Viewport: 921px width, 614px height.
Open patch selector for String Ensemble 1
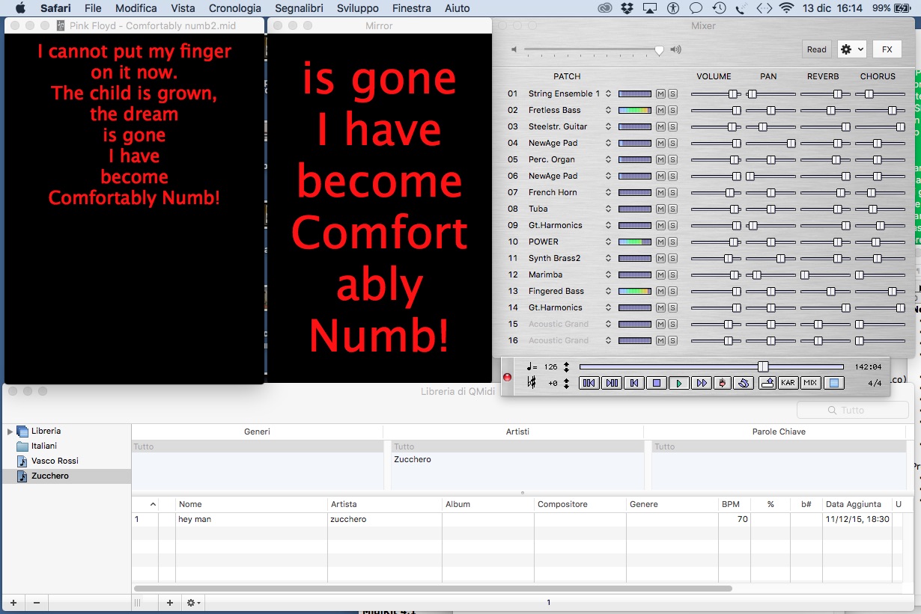(x=608, y=93)
